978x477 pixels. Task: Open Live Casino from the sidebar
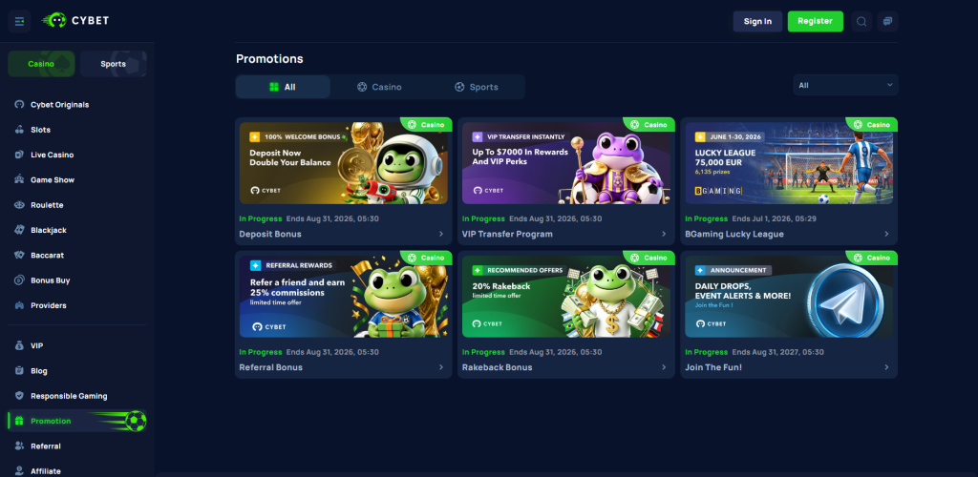tap(53, 155)
